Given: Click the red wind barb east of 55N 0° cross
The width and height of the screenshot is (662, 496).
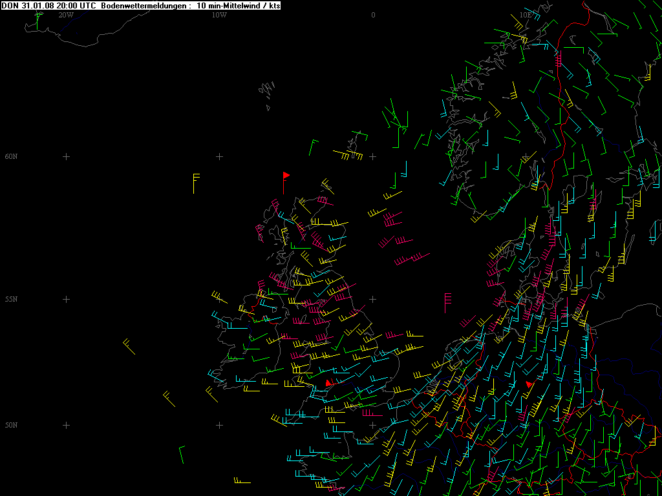Looking at the screenshot, I should click(x=446, y=302).
